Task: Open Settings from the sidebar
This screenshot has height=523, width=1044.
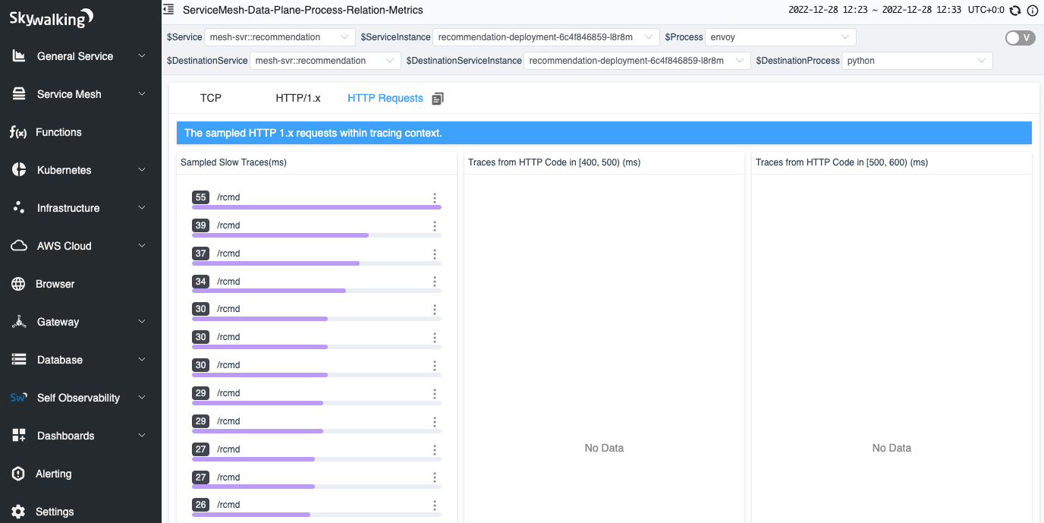Action: click(18, 512)
